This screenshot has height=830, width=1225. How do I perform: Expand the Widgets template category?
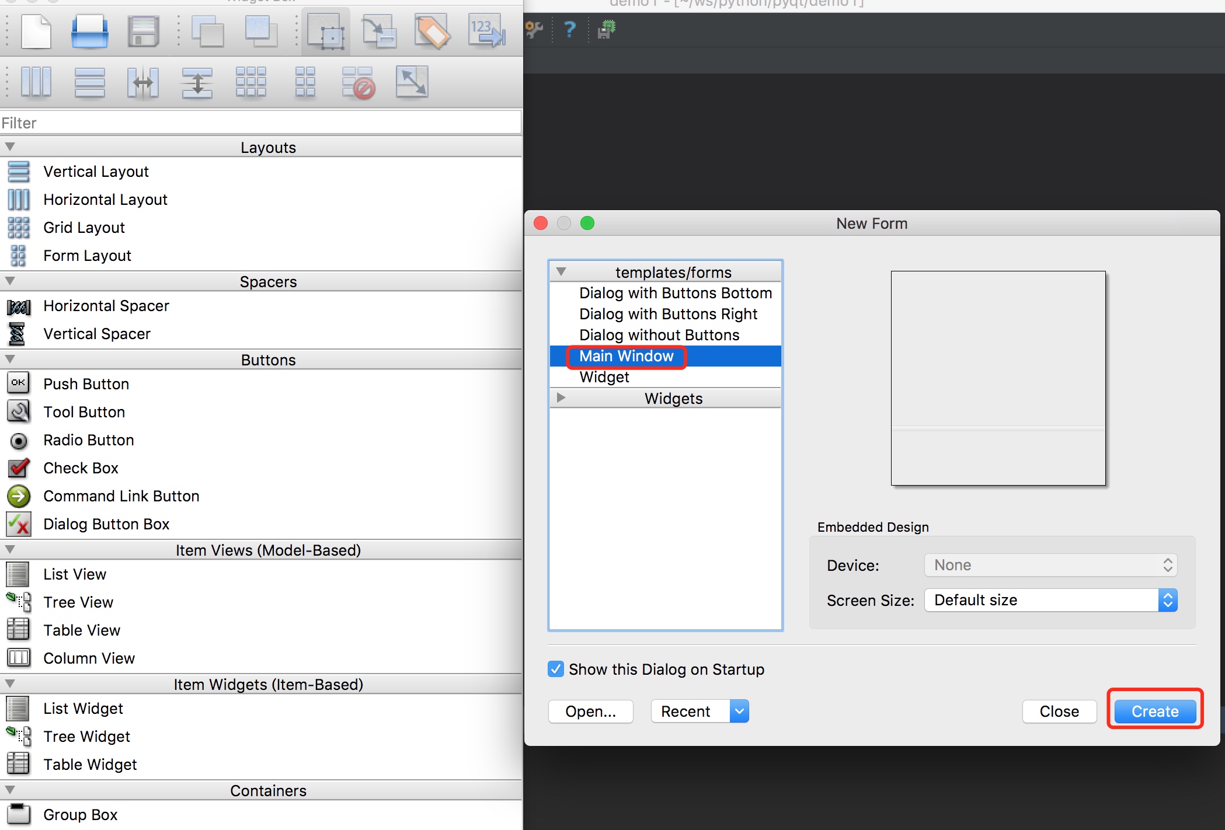561,398
